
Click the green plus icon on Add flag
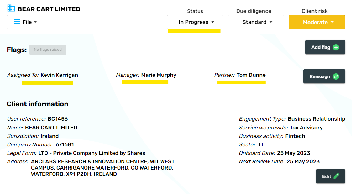336,47
